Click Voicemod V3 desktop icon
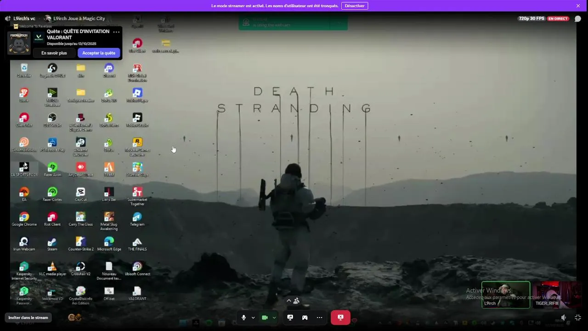The image size is (588, 331). pyautogui.click(x=52, y=294)
